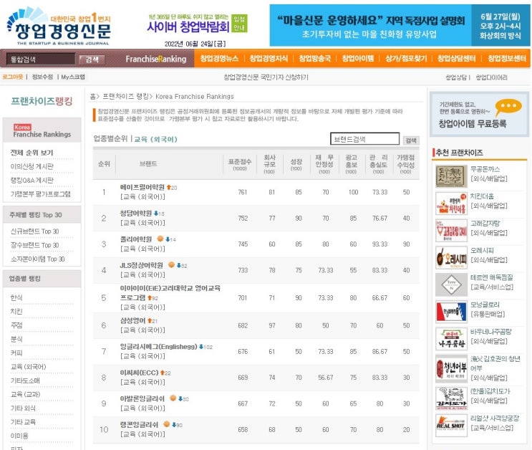532x450 pixels.
Task: Click the orange badge icon next to 아발론잉글리쉬
Action: [173, 398]
